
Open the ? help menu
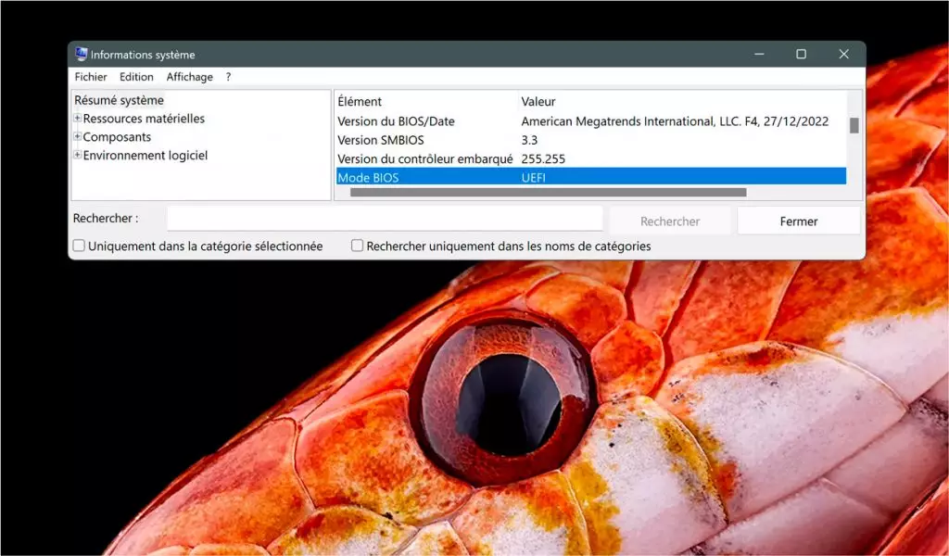(228, 77)
